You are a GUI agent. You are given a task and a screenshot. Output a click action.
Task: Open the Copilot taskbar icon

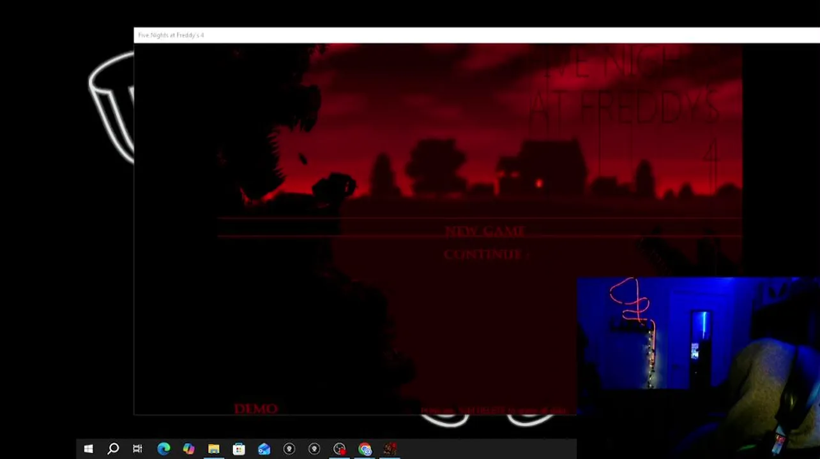(188, 449)
